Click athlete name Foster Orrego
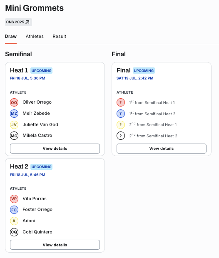This screenshot has width=219, height=258. coord(37,209)
